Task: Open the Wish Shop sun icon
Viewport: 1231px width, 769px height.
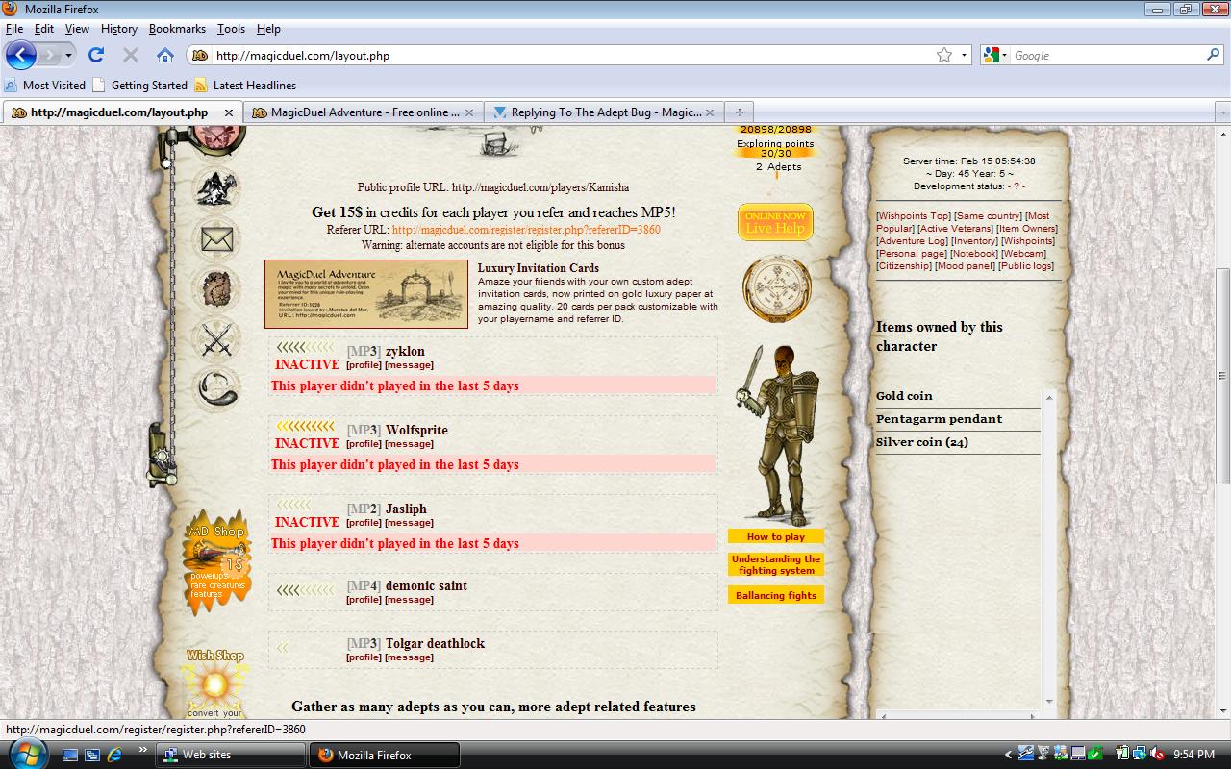Action: coord(215,684)
